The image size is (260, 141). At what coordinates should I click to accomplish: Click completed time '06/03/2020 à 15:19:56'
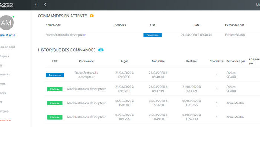[x=192, y=103]
